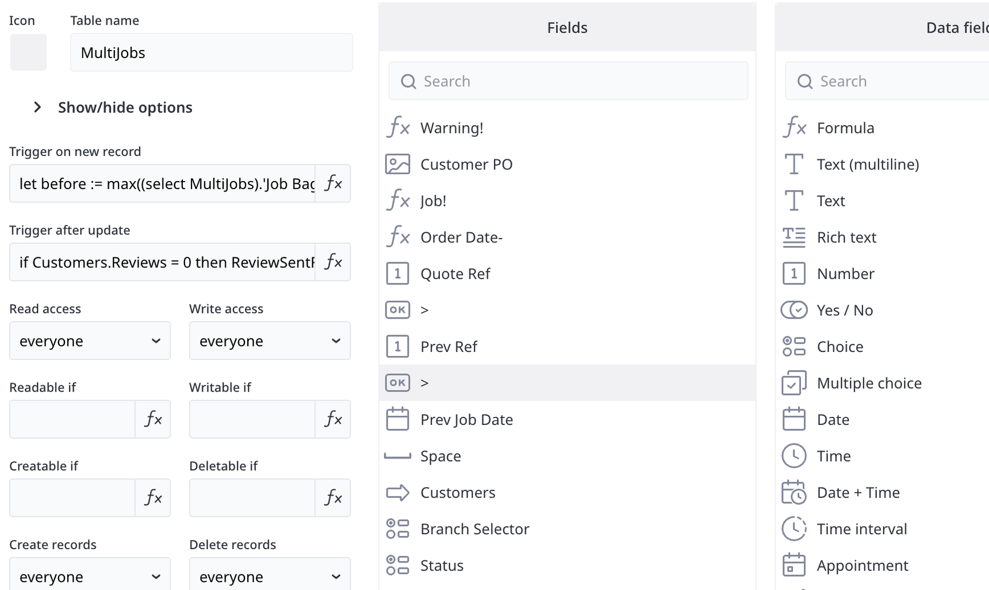Click the fx icon beside Writable if
Screen dimensions: 989x590
tap(333, 419)
